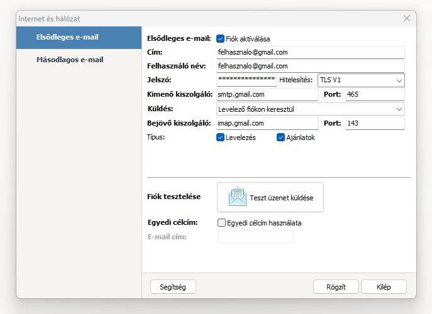This screenshot has height=314, width=432.
Task: Enable Egyedi célcím használata checkbox
Action: [221, 222]
